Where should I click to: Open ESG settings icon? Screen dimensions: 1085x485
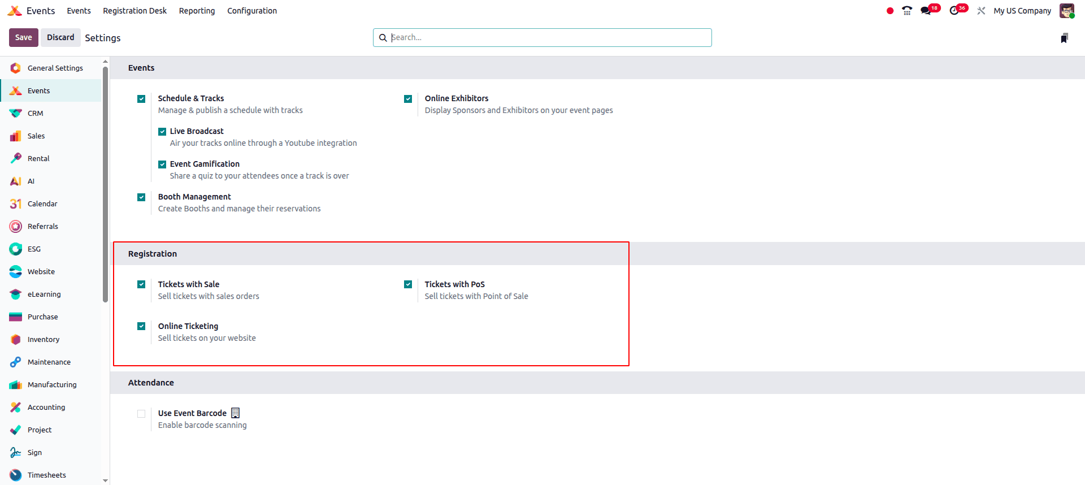(16, 249)
